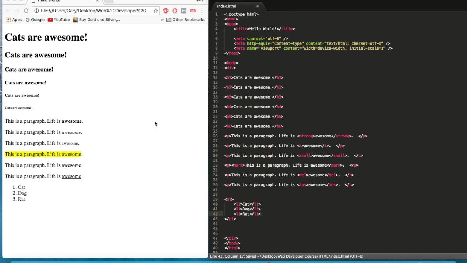
Task: Open the Chrome three-dot menu
Action: coord(202,11)
